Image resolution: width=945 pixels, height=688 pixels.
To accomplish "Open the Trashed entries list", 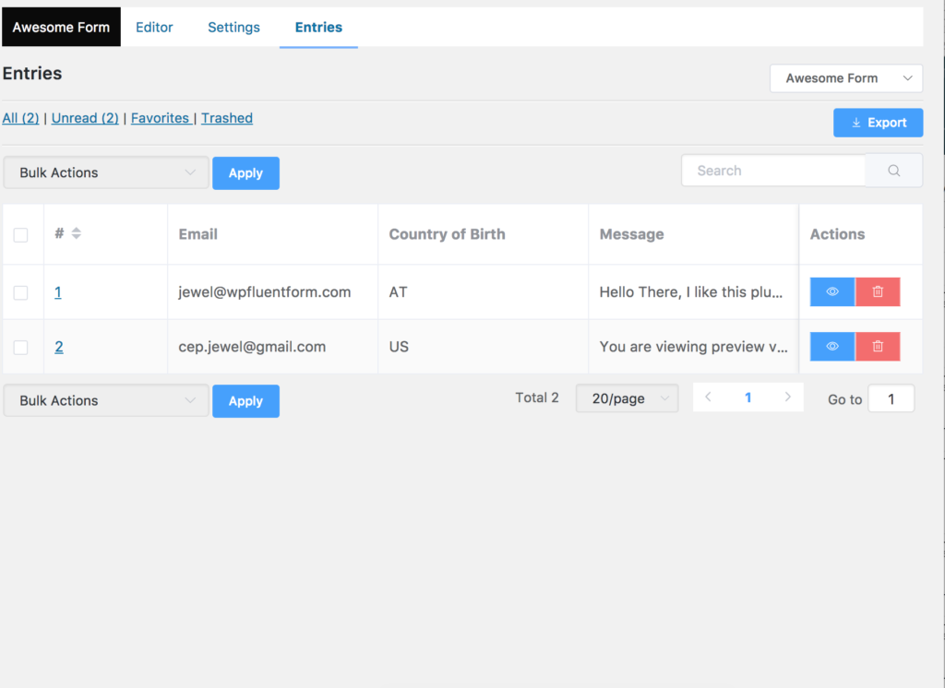I will 226,118.
